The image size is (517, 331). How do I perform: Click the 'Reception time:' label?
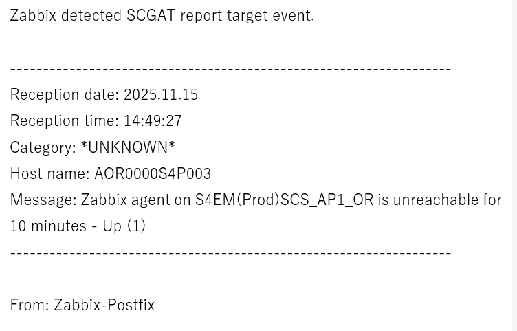[64, 120]
